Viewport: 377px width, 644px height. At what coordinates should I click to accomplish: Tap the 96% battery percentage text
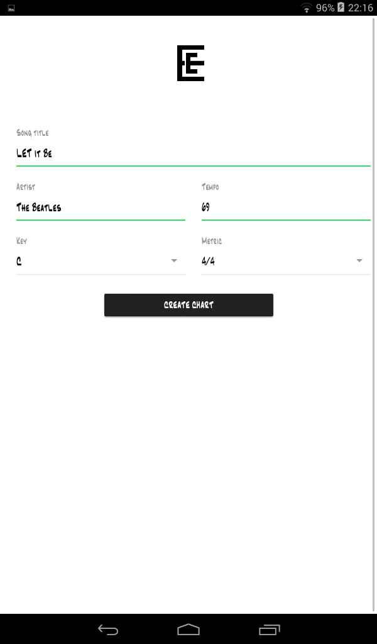[x=325, y=8]
